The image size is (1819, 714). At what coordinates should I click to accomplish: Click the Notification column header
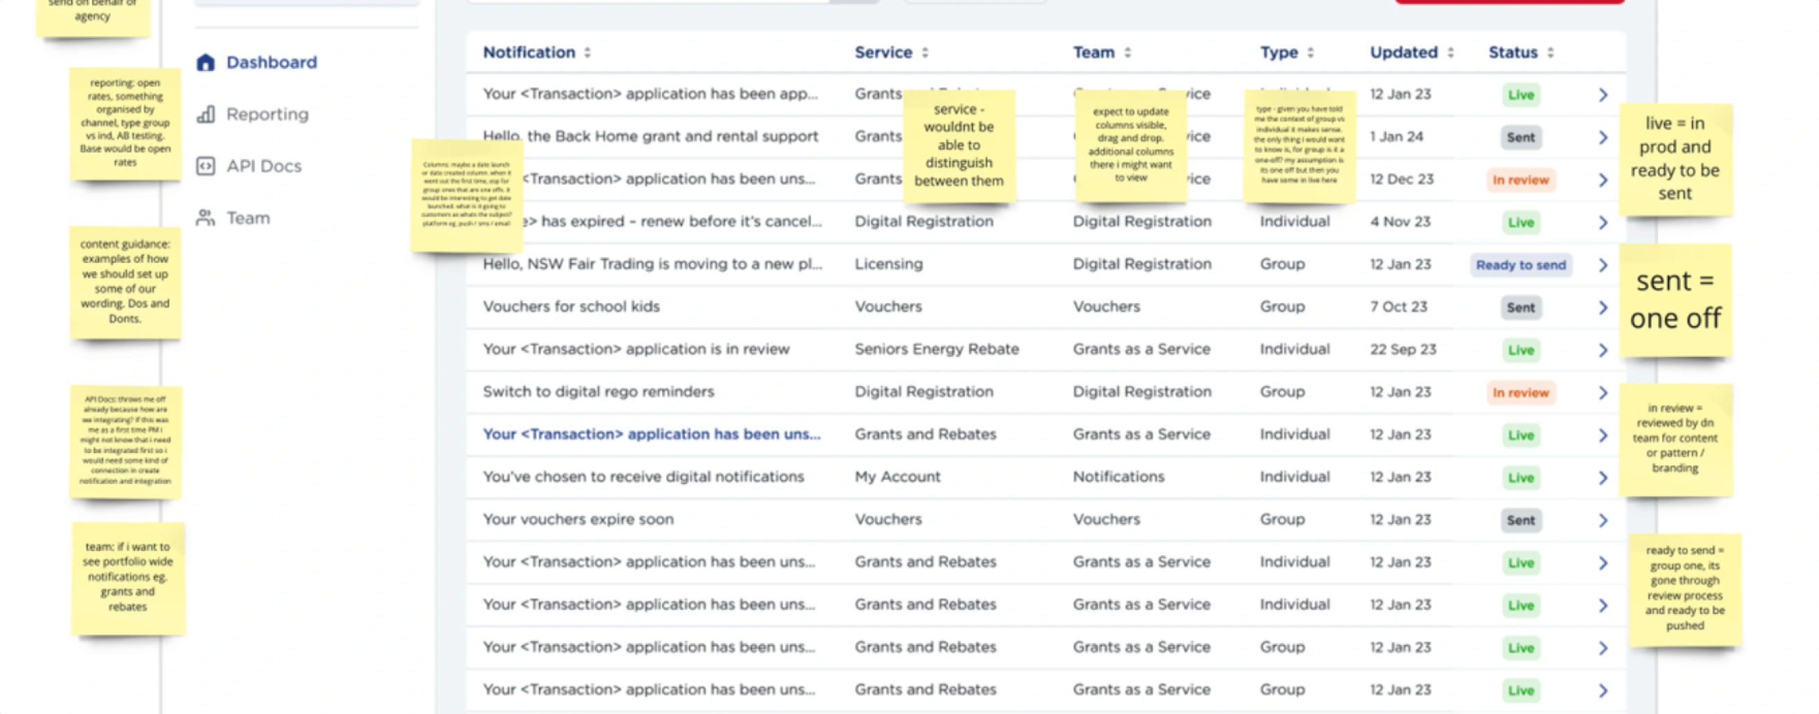pyautogui.click(x=529, y=52)
